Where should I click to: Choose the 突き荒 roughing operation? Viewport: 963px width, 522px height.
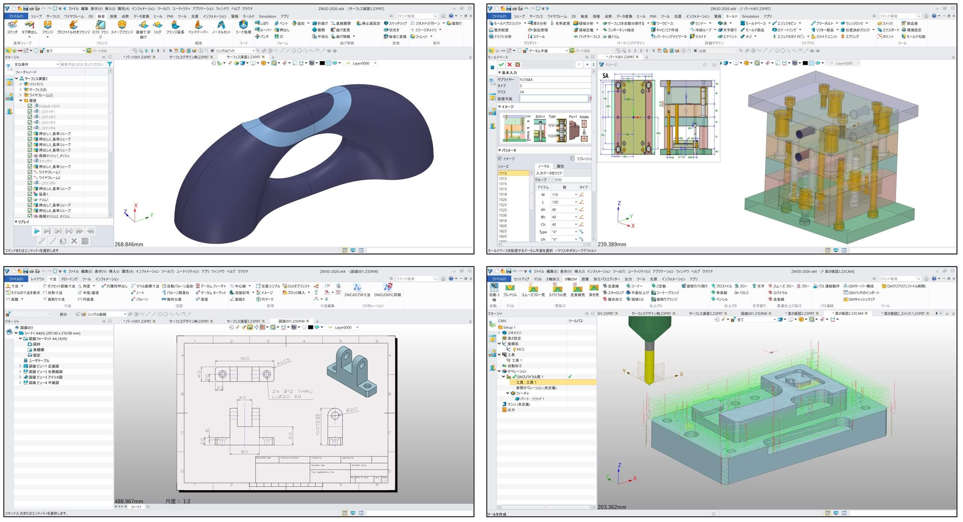tap(594, 290)
